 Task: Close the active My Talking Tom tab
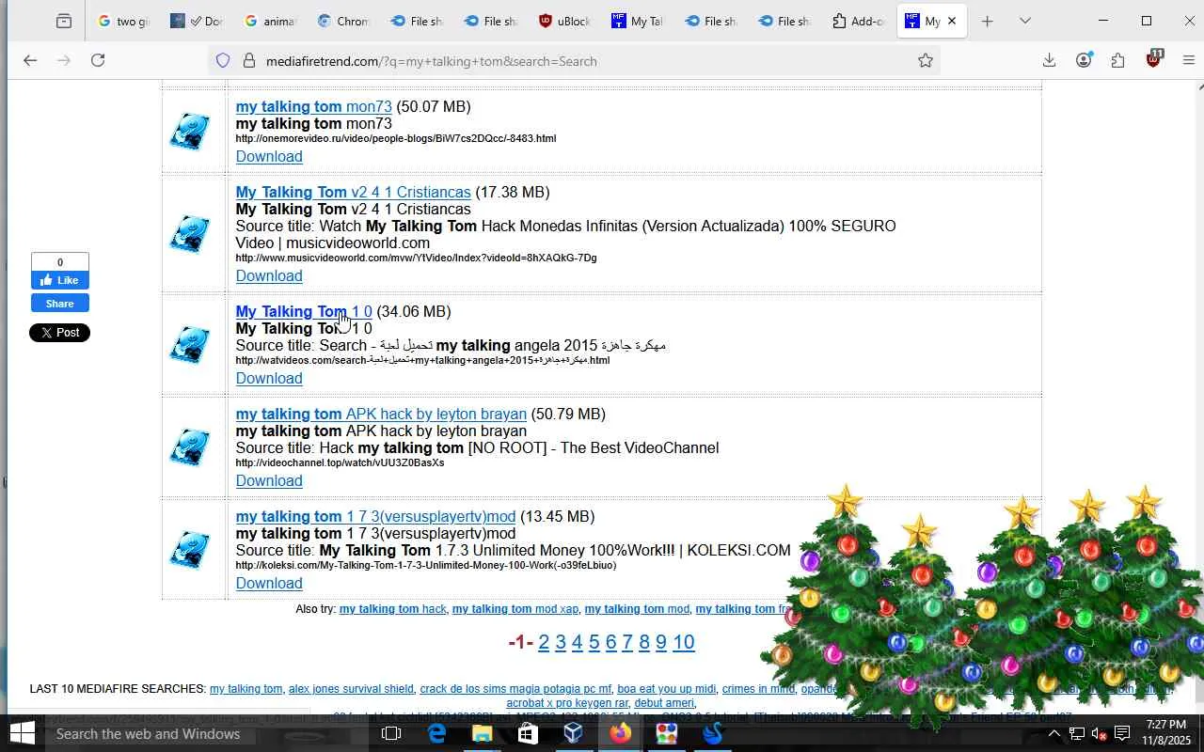coord(952,21)
